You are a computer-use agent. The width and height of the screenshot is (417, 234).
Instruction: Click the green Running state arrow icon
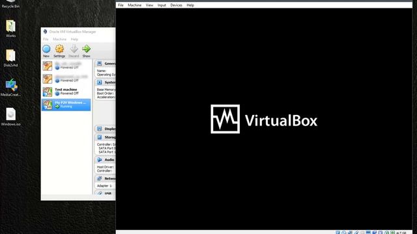point(57,107)
